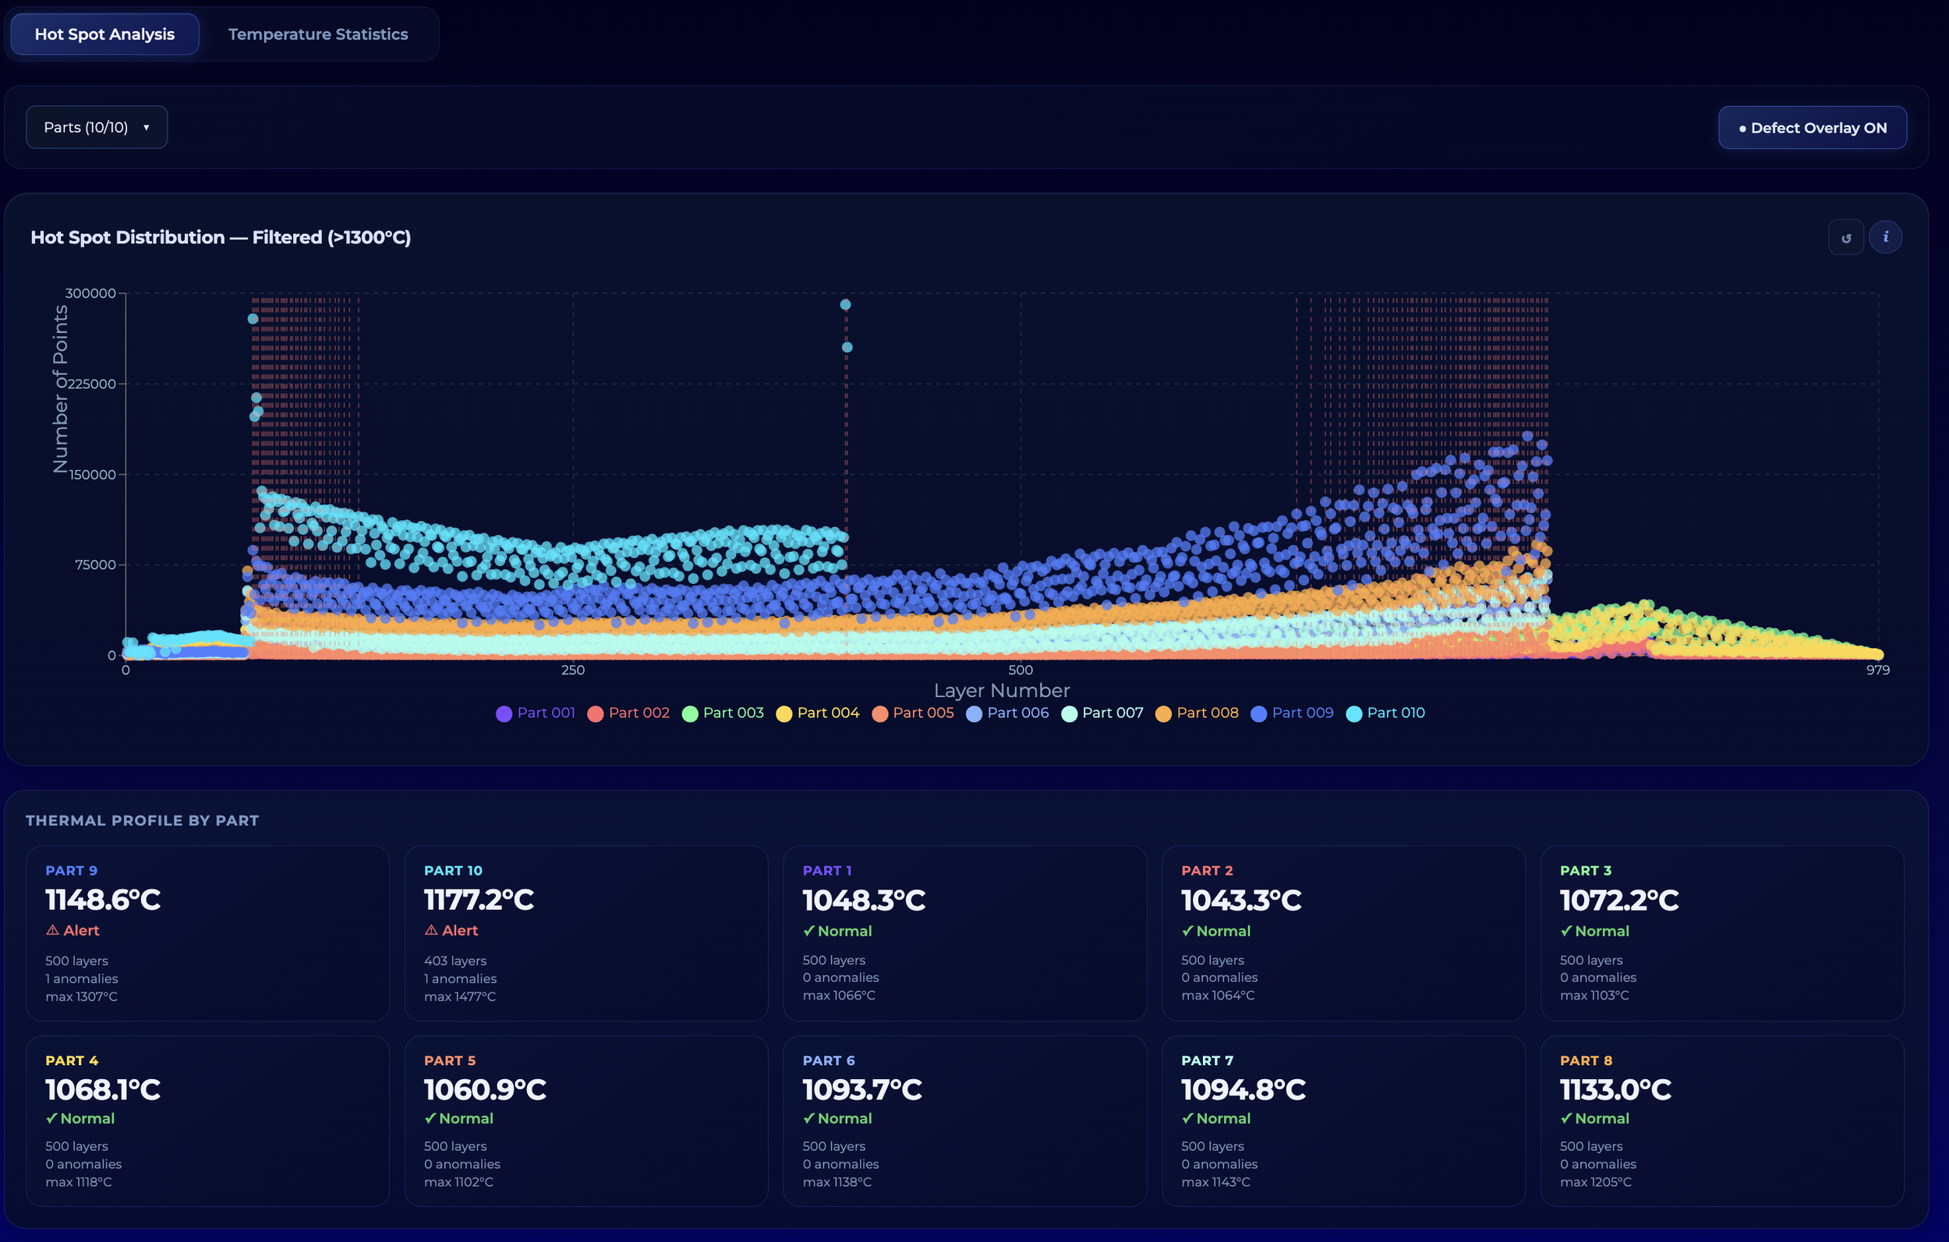The width and height of the screenshot is (1949, 1242).
Task: Click the PART 5 card temperature 1060.9°C
Action: click(x=485, y=1090)
